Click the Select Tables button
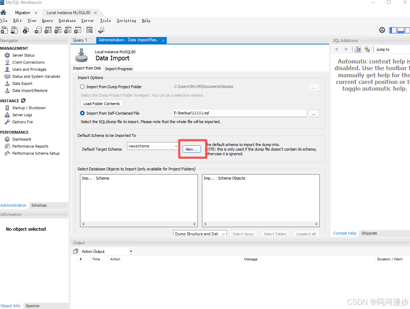Viewport: 410px width, 309px height. pos(275,234)
